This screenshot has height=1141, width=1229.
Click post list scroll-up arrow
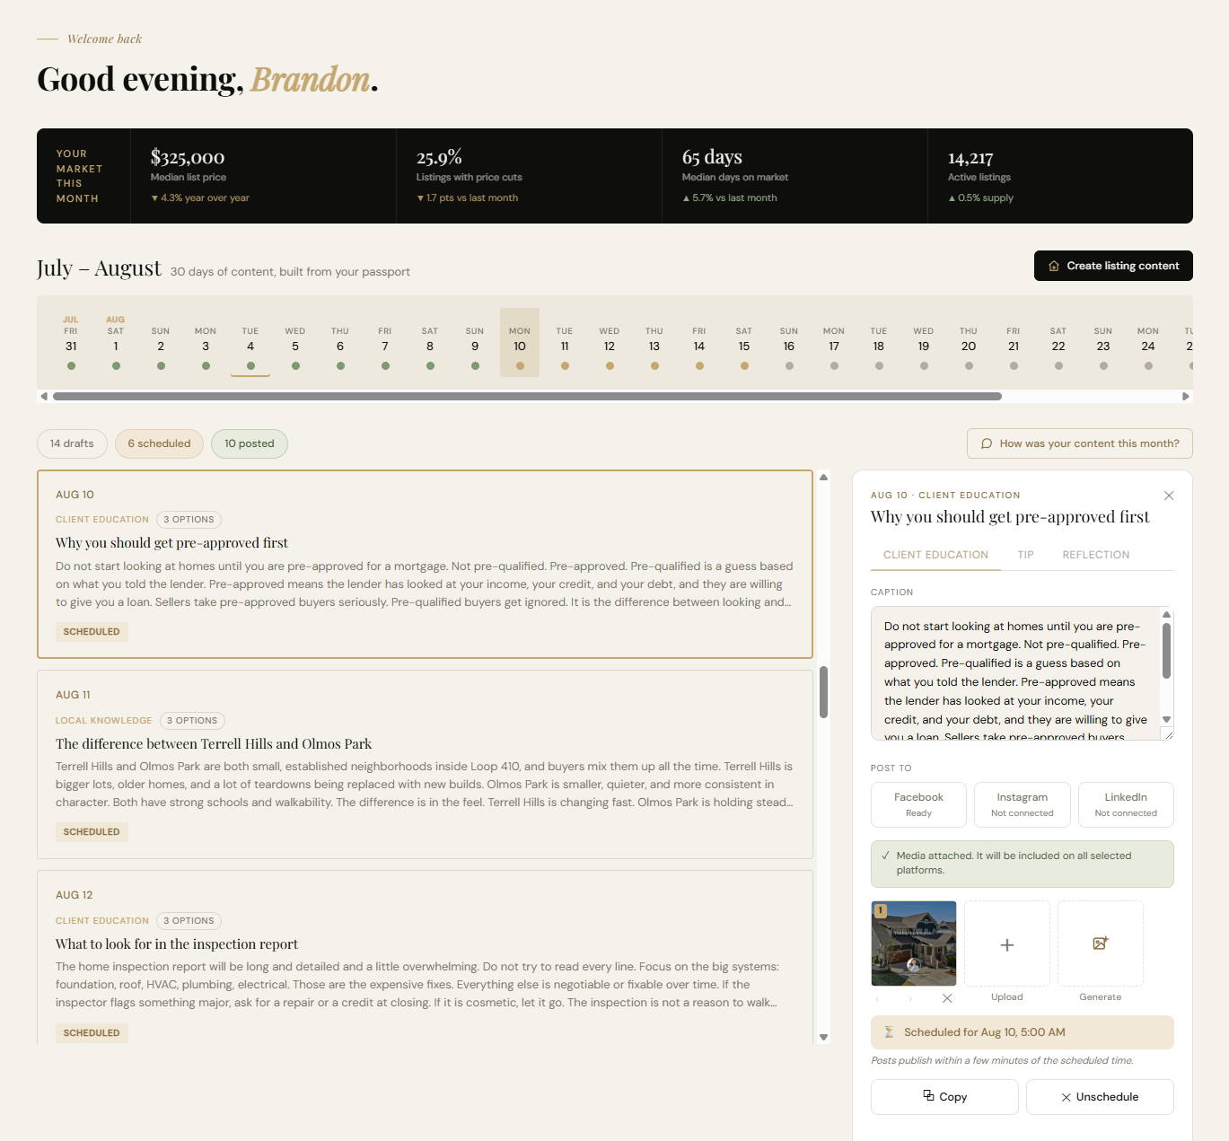click(823, 477)
